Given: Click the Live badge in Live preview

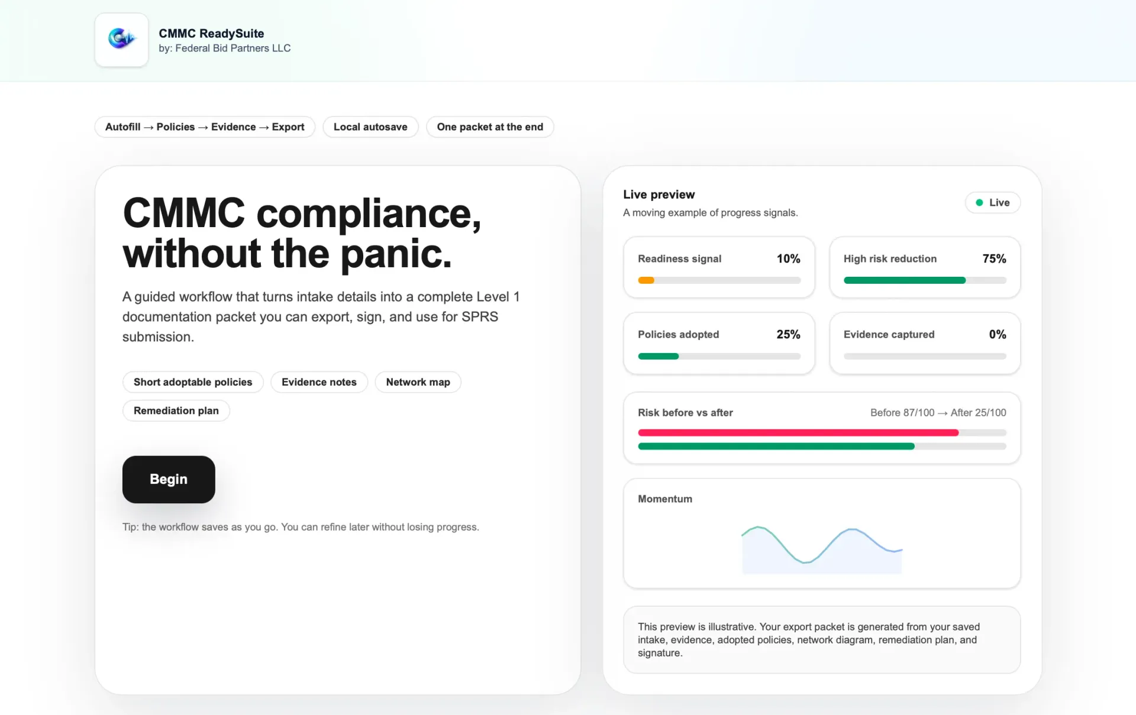Looking at the screenshot, I should tap(993, 202).
